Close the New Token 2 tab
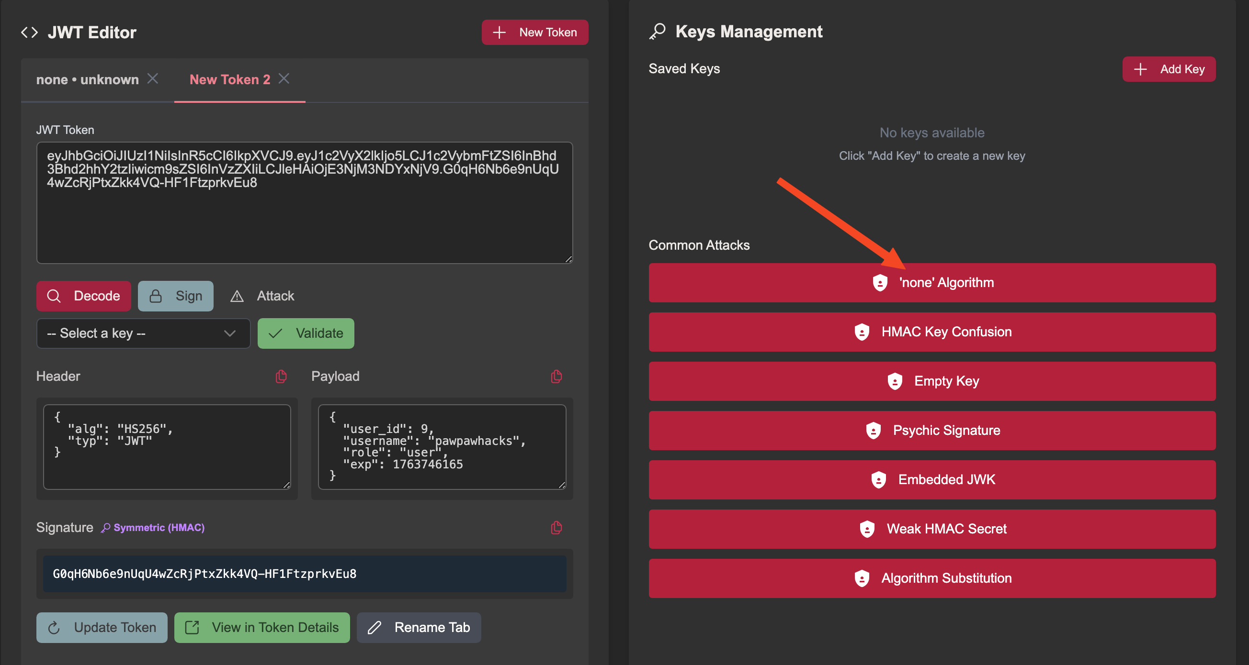 click(284, 78)
